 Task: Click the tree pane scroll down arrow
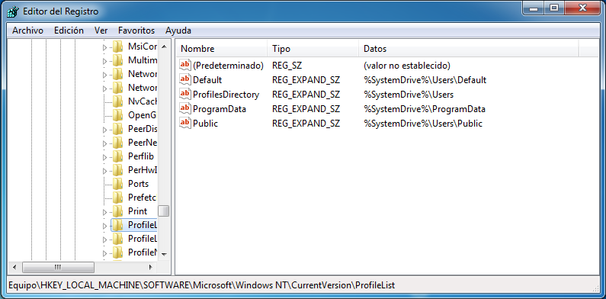pyautogui.click(x=164, y=254)
